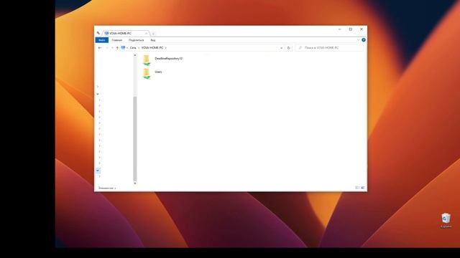Click the search field for VOVA-HOME-PC
Image resolution: width=460 pixels, height=258 pixels.
(x=329, y=48)
